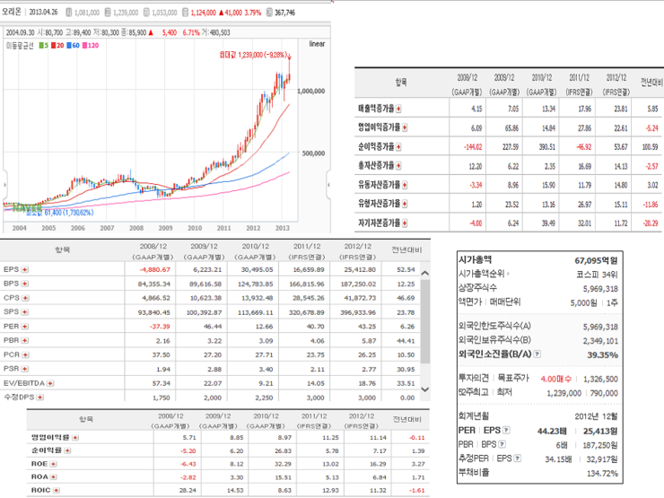Click market cap value 67,095억원

tap(596, 260)
